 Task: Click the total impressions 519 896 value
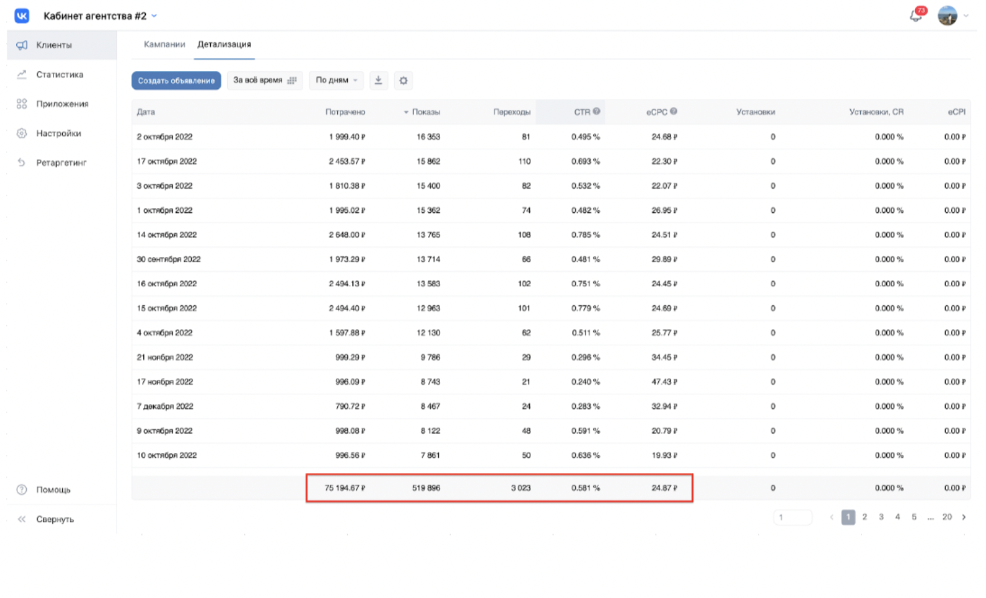point(426,488)
